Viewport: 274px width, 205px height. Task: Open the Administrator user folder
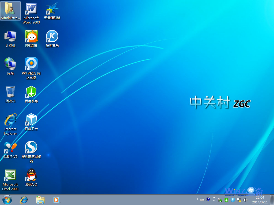(x=10, y=9)
